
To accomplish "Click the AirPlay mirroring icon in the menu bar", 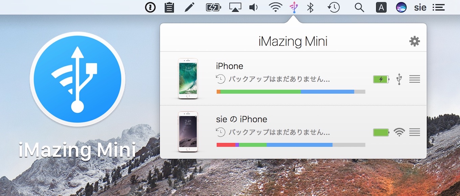I will point(235,6).
